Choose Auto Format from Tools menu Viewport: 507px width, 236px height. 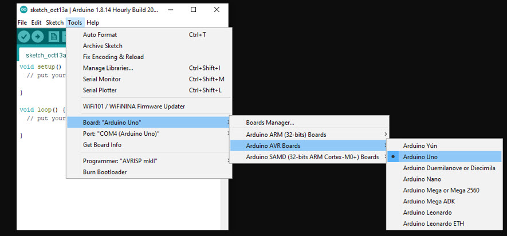[149, 34]
